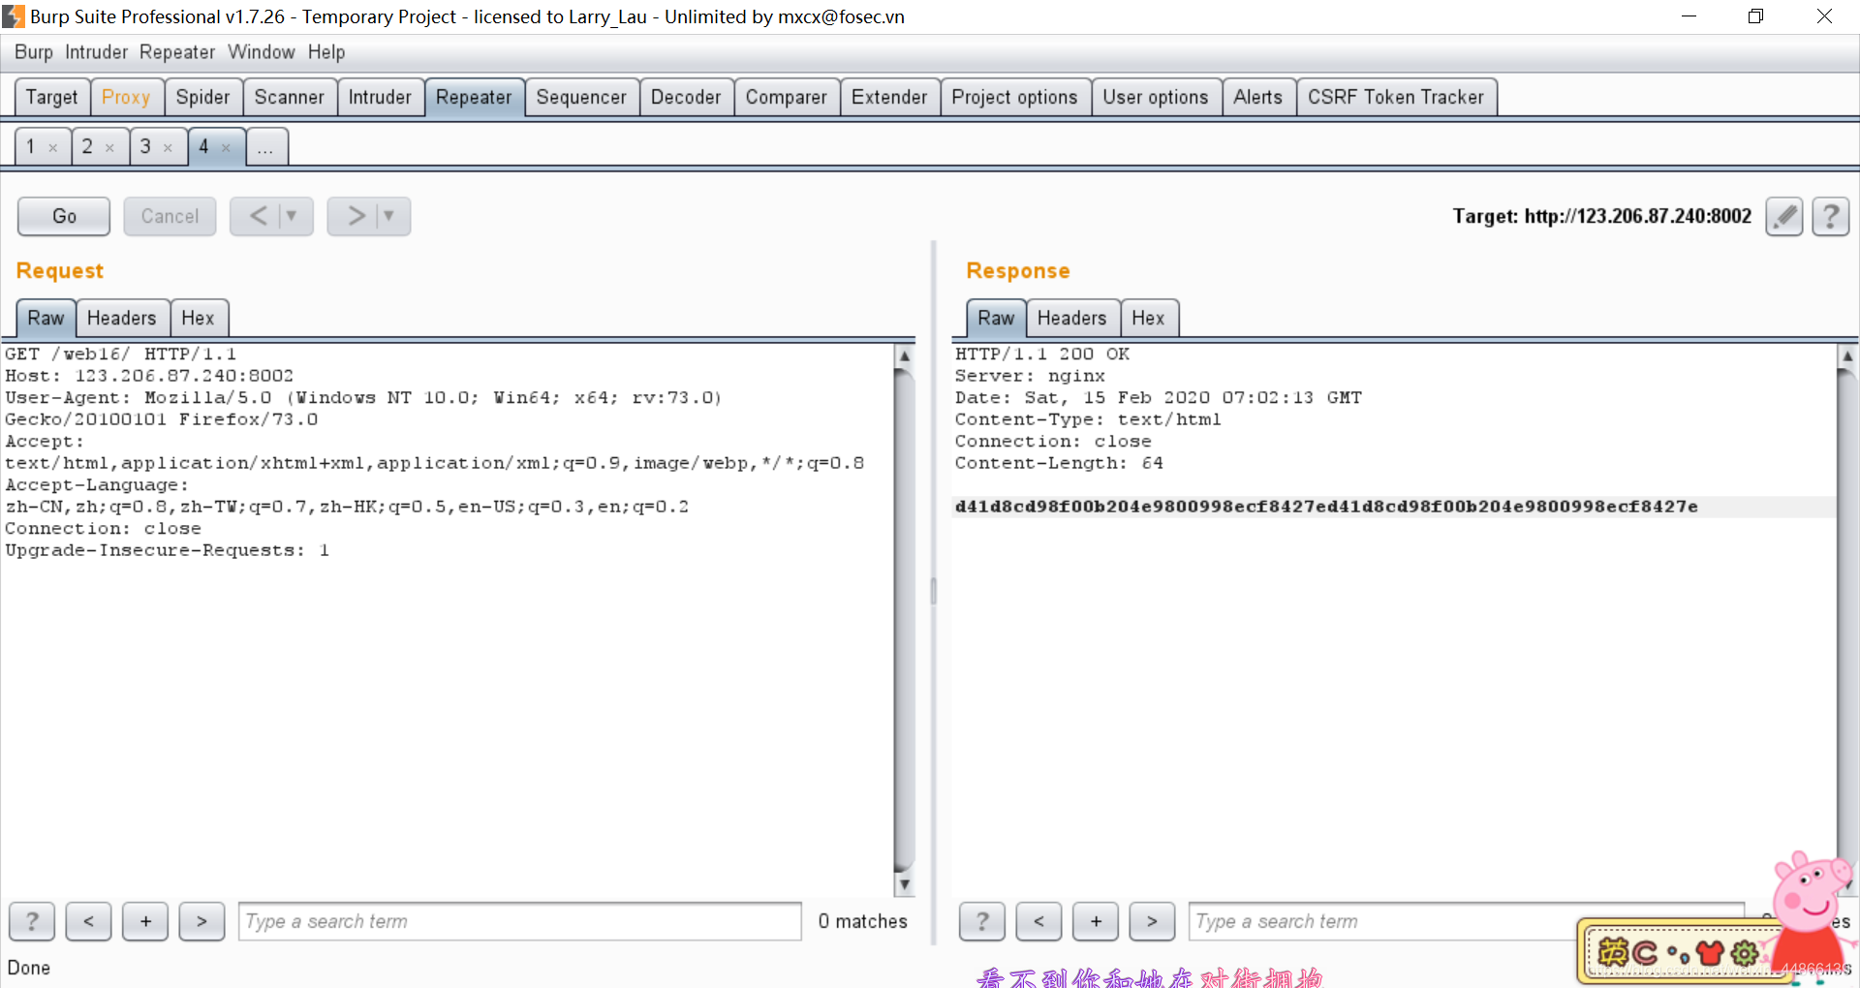
Task: Switch to the Decoder tab
Action: [x=686, y=97]
